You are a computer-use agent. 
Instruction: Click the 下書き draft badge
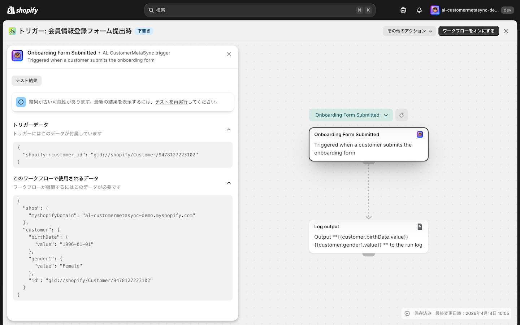click(144, 31)
